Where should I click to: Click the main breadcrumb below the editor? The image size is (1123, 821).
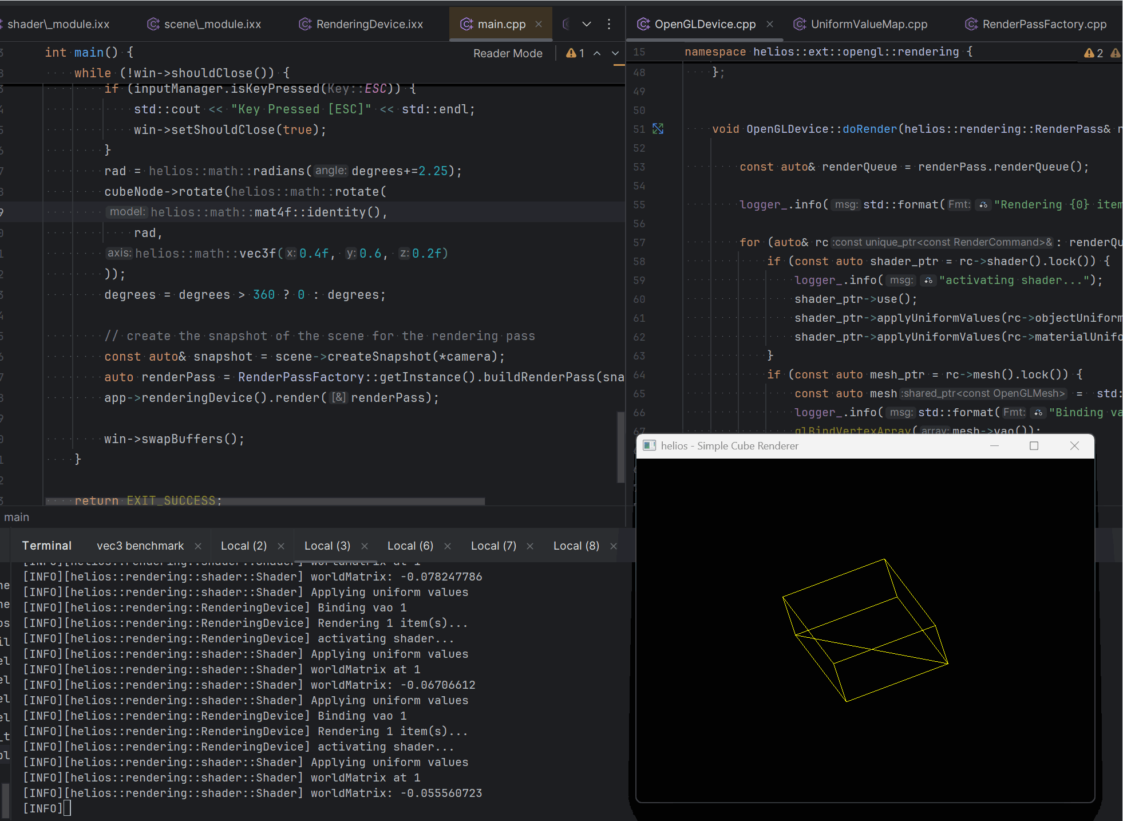pos(17,517)
